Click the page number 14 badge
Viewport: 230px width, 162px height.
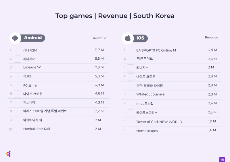point(222,159)
